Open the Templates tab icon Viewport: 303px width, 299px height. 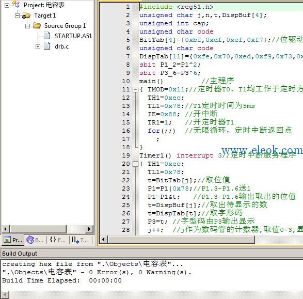point(75,240)
